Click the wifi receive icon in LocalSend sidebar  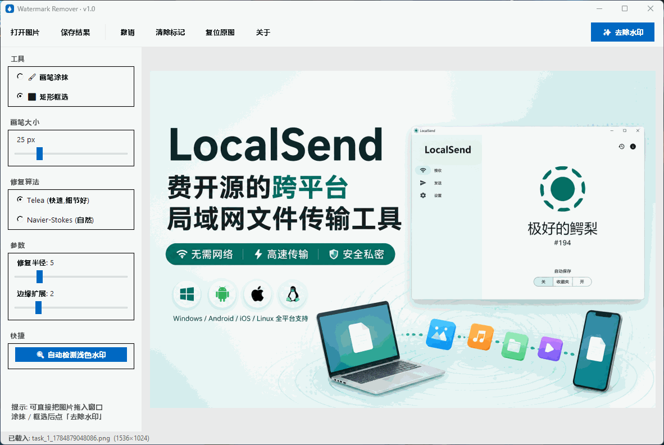422,170
